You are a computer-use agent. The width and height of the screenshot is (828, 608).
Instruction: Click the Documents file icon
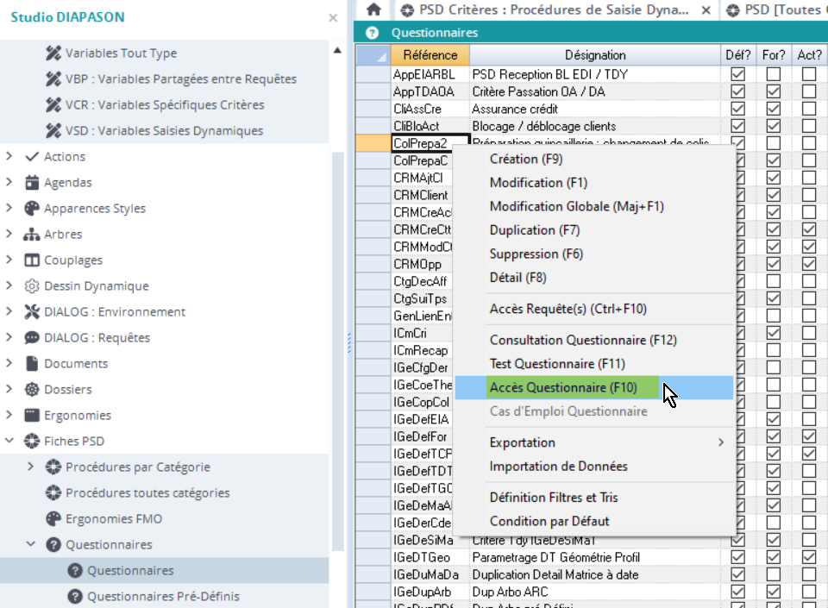pyautogui.click(x=32, y=364)
